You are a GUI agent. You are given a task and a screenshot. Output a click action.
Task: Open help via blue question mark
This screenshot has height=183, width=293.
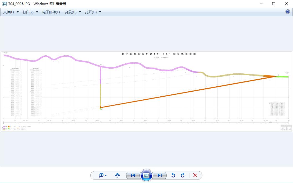point(287,12)
